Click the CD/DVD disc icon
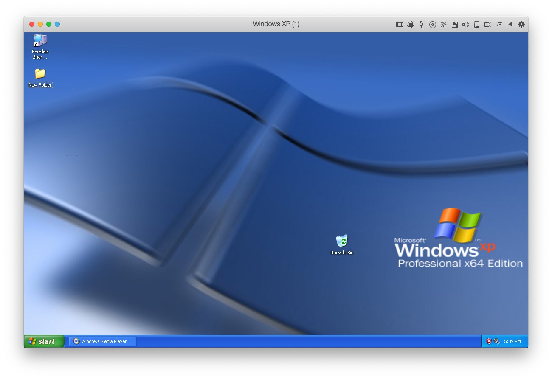552x379 pixels. point(432,25)
